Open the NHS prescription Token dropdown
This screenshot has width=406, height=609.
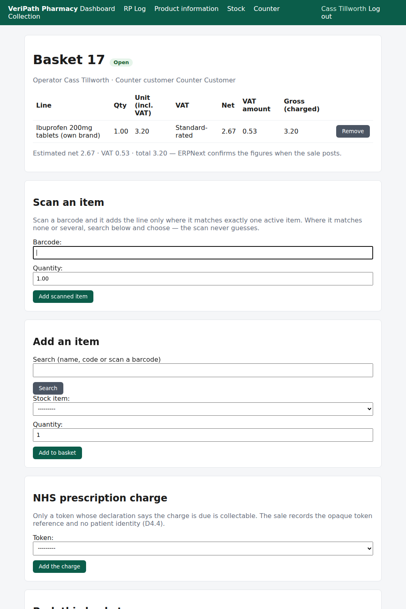coord(203,549)
